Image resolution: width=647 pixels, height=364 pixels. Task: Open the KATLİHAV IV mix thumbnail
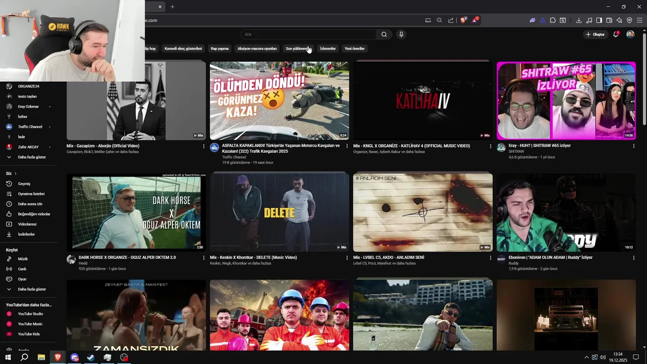click(x=423, y=101)
